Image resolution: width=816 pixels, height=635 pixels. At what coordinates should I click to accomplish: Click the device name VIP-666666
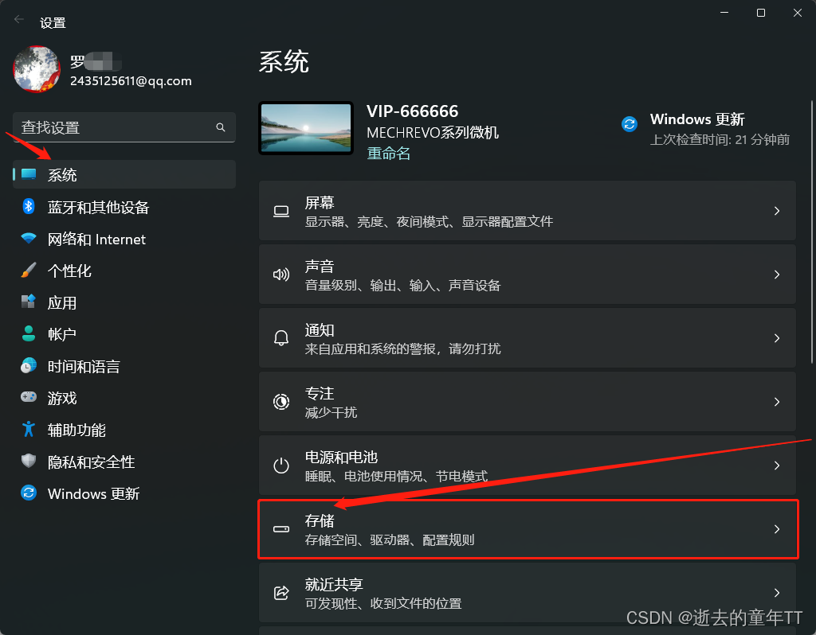coord(412,111)
